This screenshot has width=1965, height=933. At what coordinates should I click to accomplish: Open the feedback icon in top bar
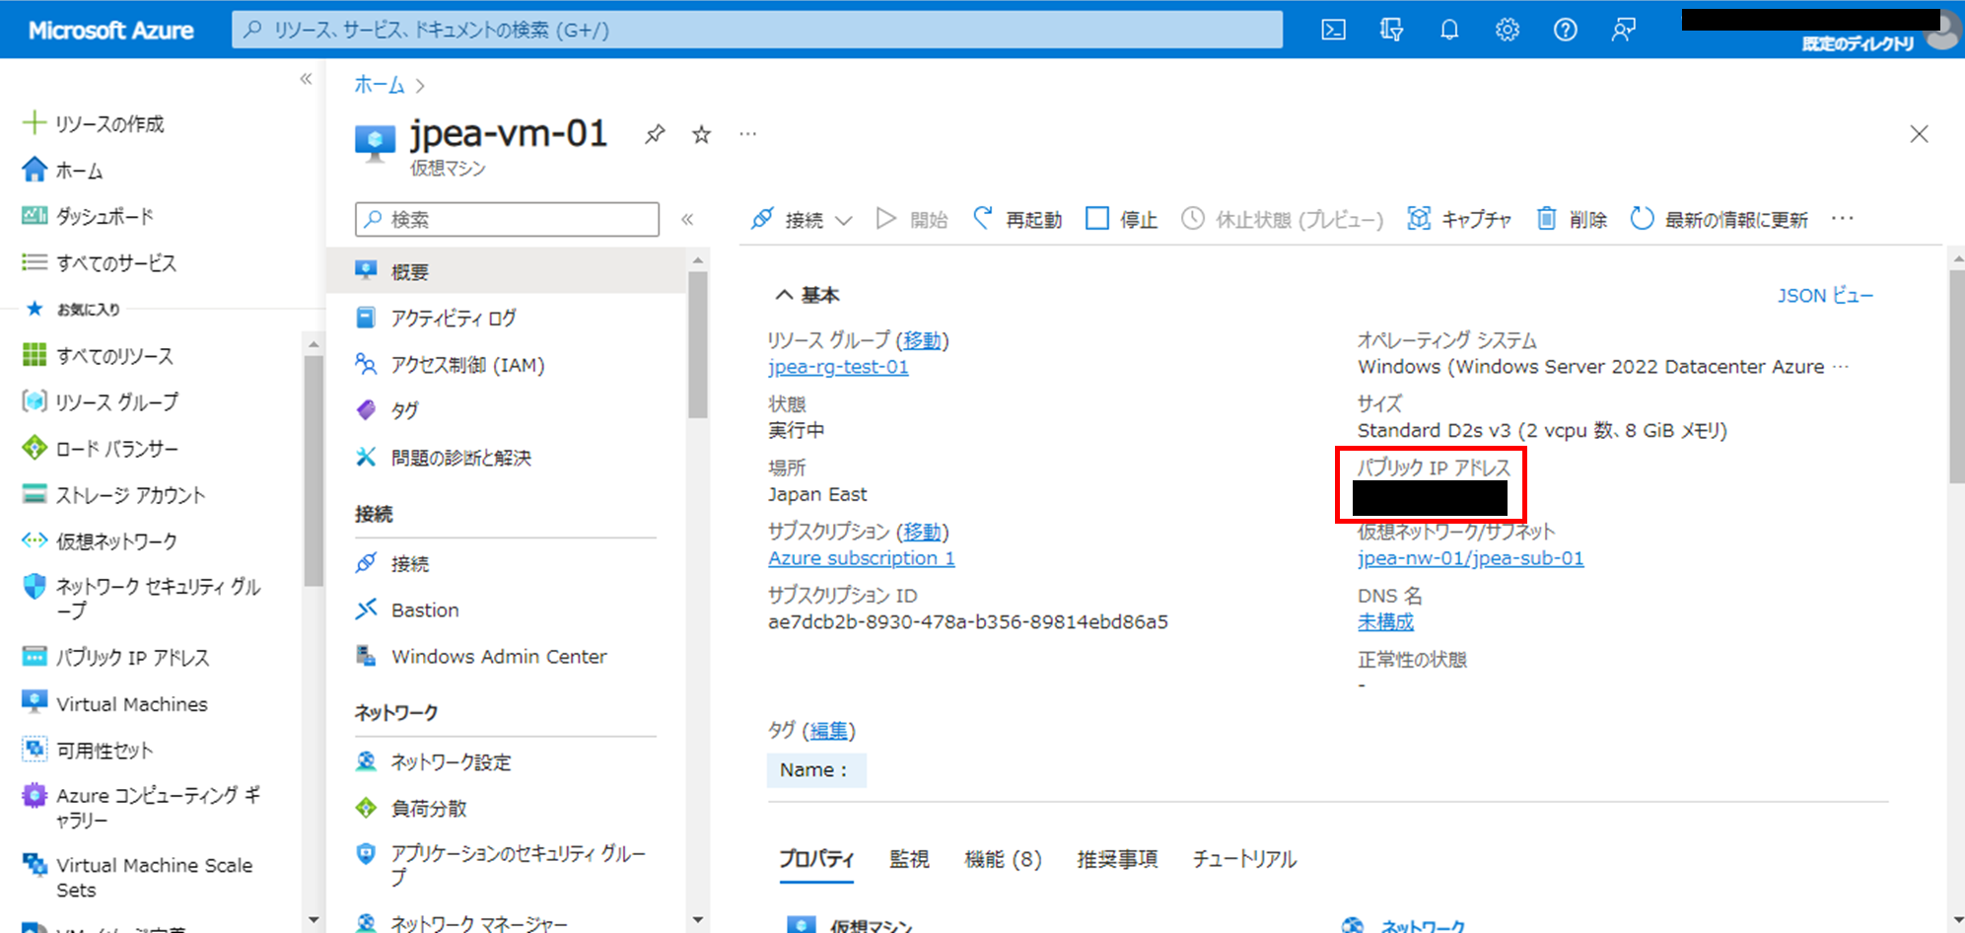pyautogui.click(x=1624, y=30)
